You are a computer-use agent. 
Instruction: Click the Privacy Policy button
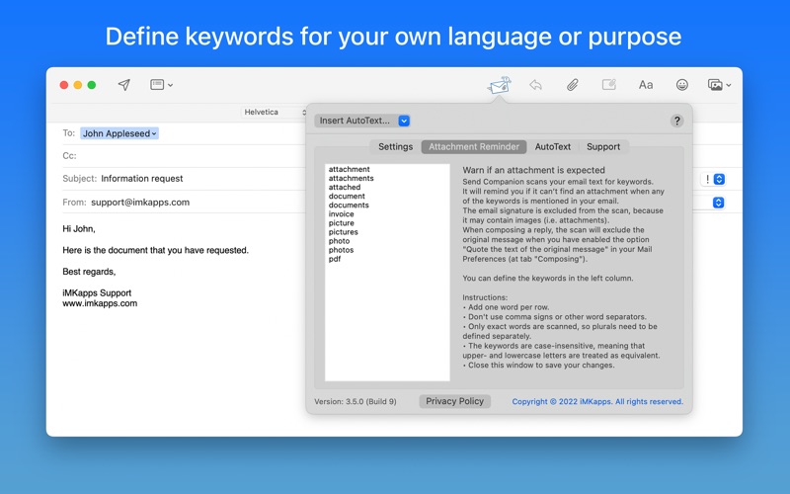(x=454, y=401)
